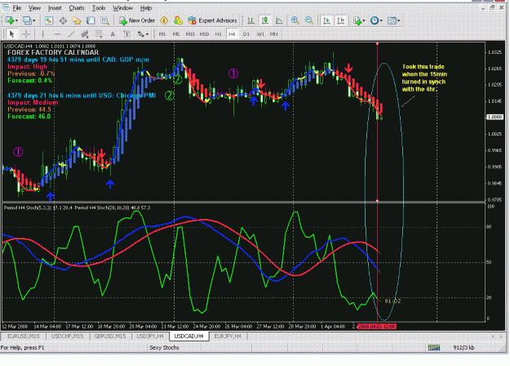The height and width of the screenshot is (366, 510).
Task: Switch timeframe to H1
Action: pos(218,33)
